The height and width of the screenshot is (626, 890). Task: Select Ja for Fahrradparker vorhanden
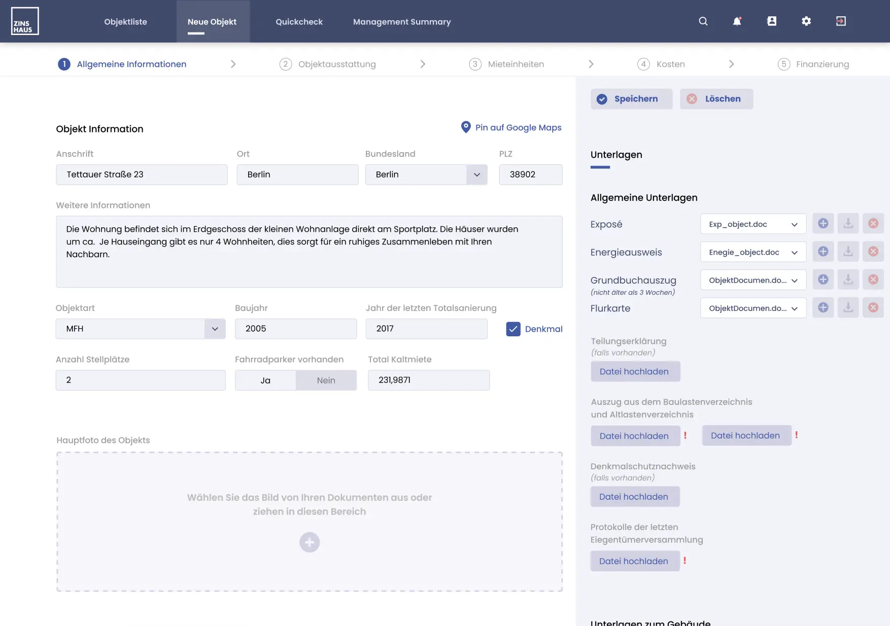click(265, 380)
